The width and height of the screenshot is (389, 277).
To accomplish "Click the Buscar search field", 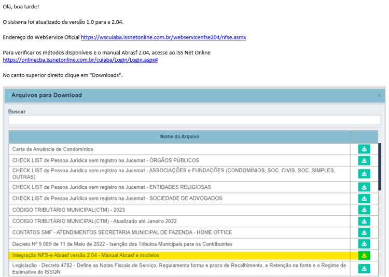I will pyautogui.click(x=195, y=120).
